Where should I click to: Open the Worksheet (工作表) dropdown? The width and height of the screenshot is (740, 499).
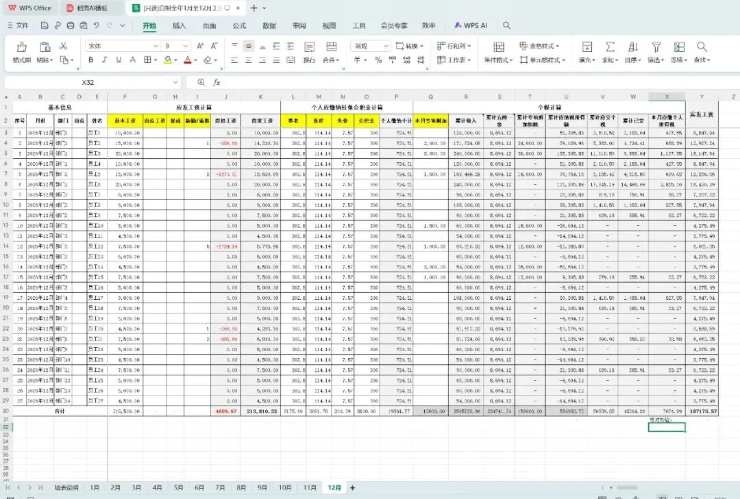click(x=454, y=60)
